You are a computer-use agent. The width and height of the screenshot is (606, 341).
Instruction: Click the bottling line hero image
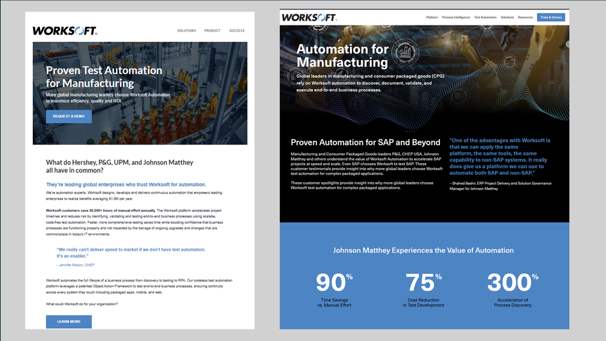pyautogui.click(x=140, y=93)
